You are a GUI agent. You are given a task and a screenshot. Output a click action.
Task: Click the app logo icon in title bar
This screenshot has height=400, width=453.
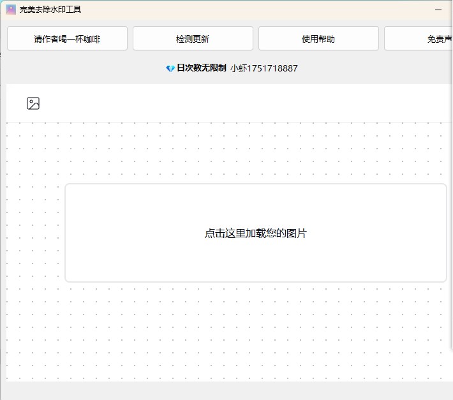pyautogui.click(x=11, y=10)
